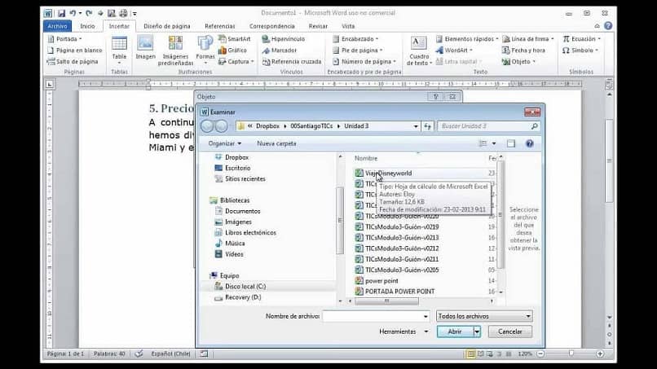Open the Archivo tab
This screenshot has height=369, width=657.
click(57, 26)
